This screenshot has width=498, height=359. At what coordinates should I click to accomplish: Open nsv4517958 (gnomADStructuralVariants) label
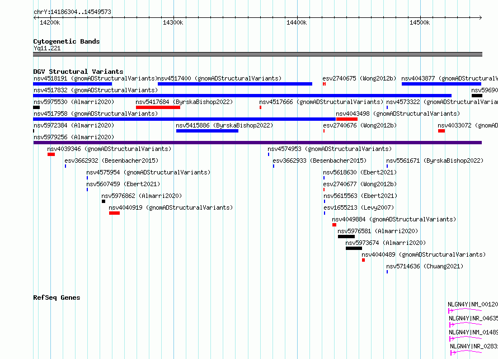96,114
